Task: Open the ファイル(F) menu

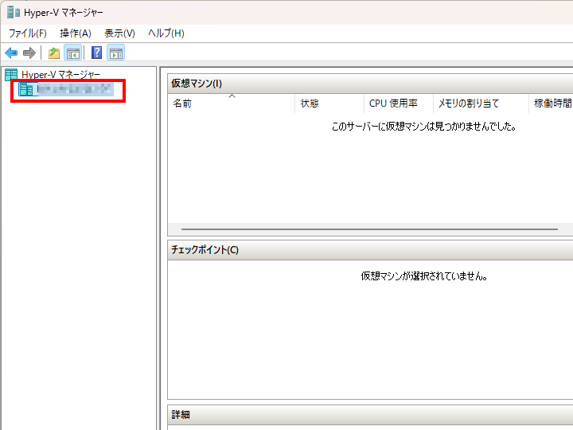Action: point(27,33)
